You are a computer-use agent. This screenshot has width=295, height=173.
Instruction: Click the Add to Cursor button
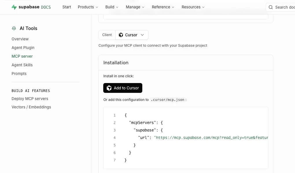pyautogui.click(x=123, y=88)
